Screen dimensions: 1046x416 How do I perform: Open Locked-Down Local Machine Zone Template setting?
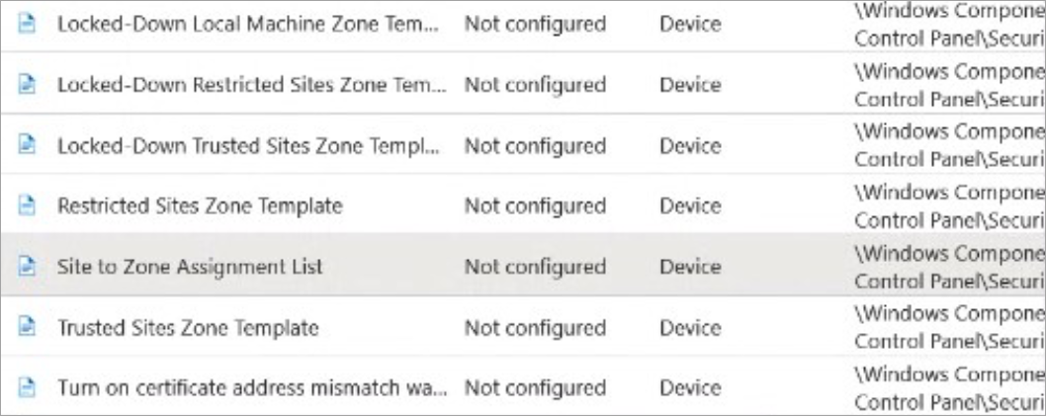tap(247, 24)
